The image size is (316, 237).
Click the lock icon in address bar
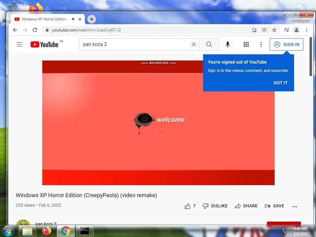47,30
